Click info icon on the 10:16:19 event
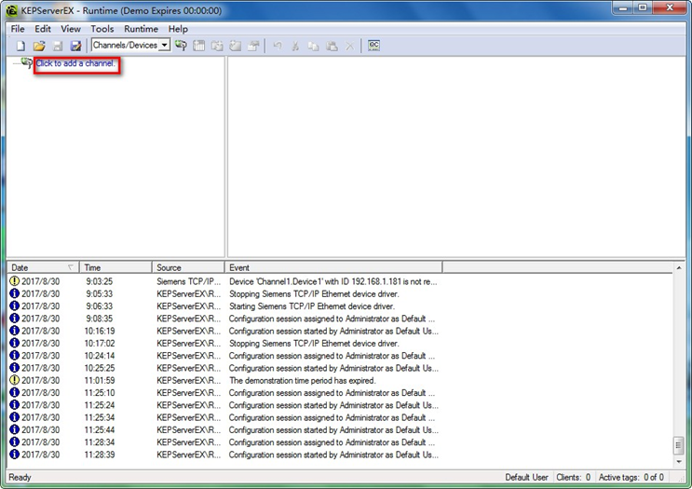This screenshot has height=489, width=692. click(x=15, y=330)
